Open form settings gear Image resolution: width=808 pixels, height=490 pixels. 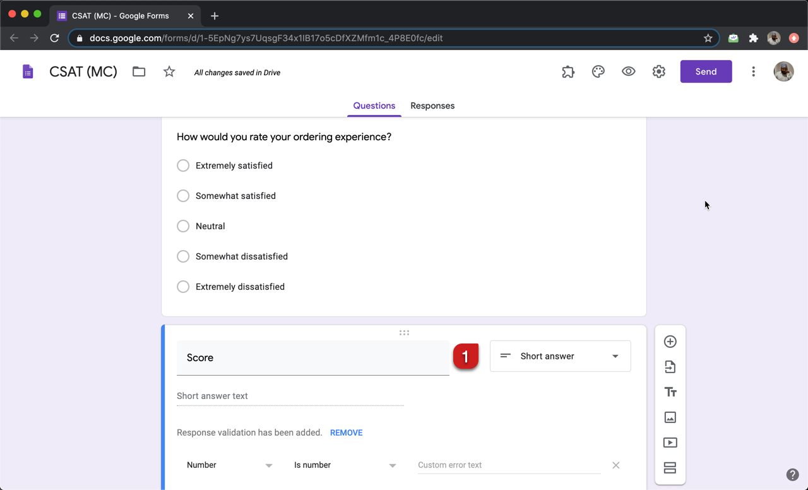coord(659,72)
